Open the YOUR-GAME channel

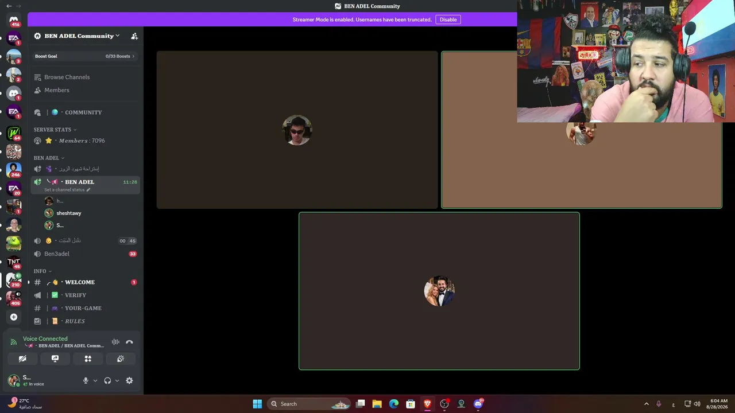point(85,308)
